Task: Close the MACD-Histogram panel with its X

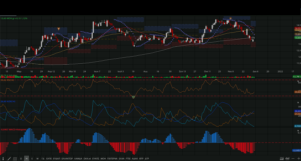Action: tap(298, 131)
